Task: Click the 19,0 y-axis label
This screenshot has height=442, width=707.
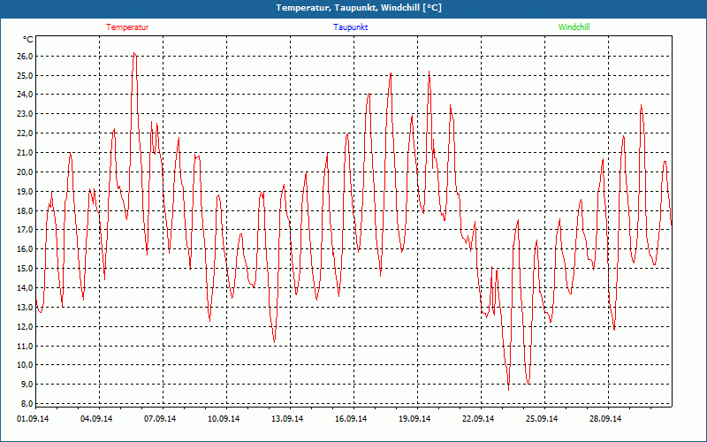Action: [25, 191]
